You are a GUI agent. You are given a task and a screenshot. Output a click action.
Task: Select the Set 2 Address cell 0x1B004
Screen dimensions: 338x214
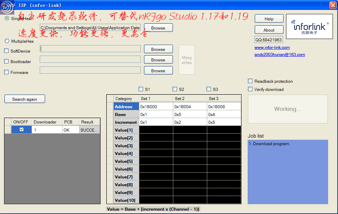click(190, 106)
